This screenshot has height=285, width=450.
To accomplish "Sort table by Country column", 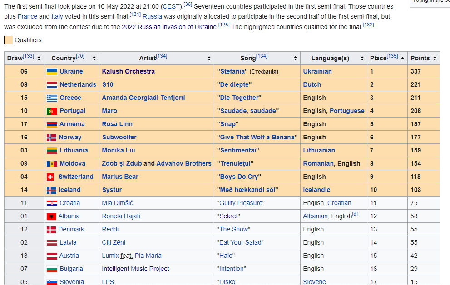I will point(94,59).
